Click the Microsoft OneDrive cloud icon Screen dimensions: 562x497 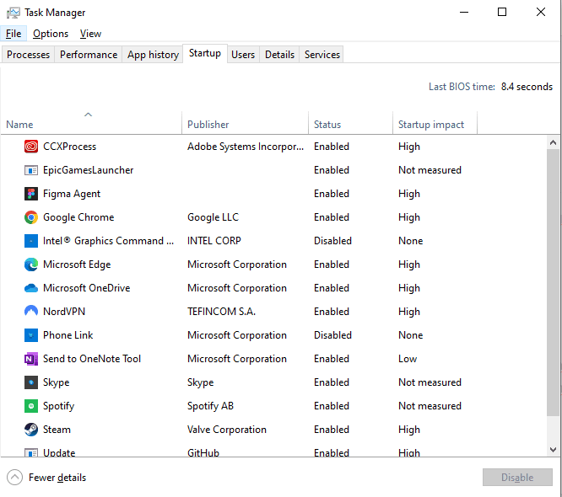(x=31, y=288)
